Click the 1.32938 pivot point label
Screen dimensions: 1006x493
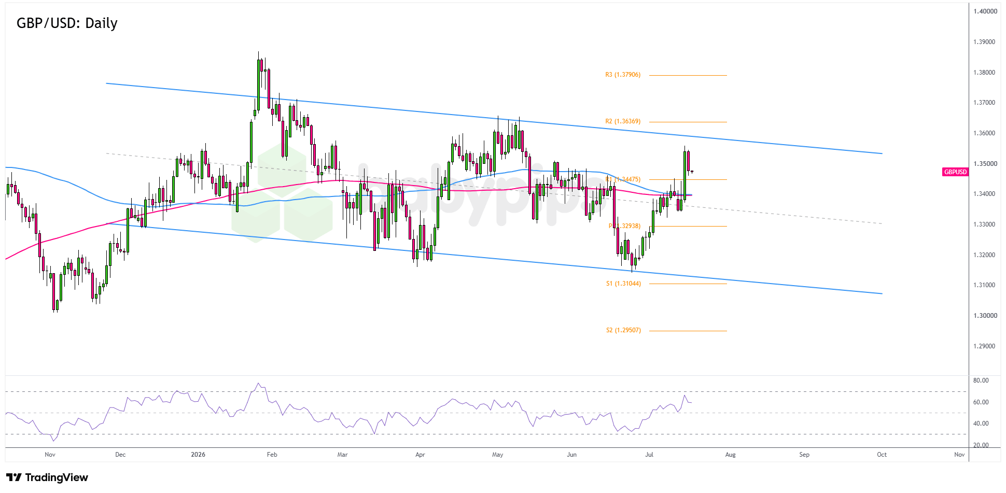(x=625, y=226)
